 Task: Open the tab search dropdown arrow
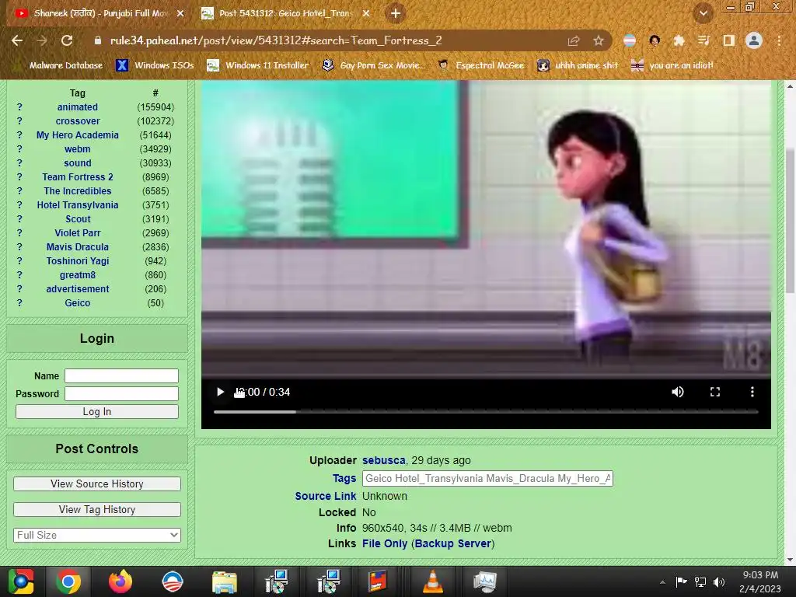(x=703, y=14)
